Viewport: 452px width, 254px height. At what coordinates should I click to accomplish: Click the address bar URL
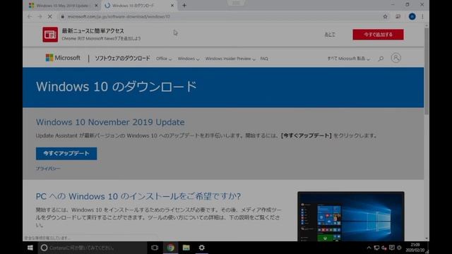(119, 17)
